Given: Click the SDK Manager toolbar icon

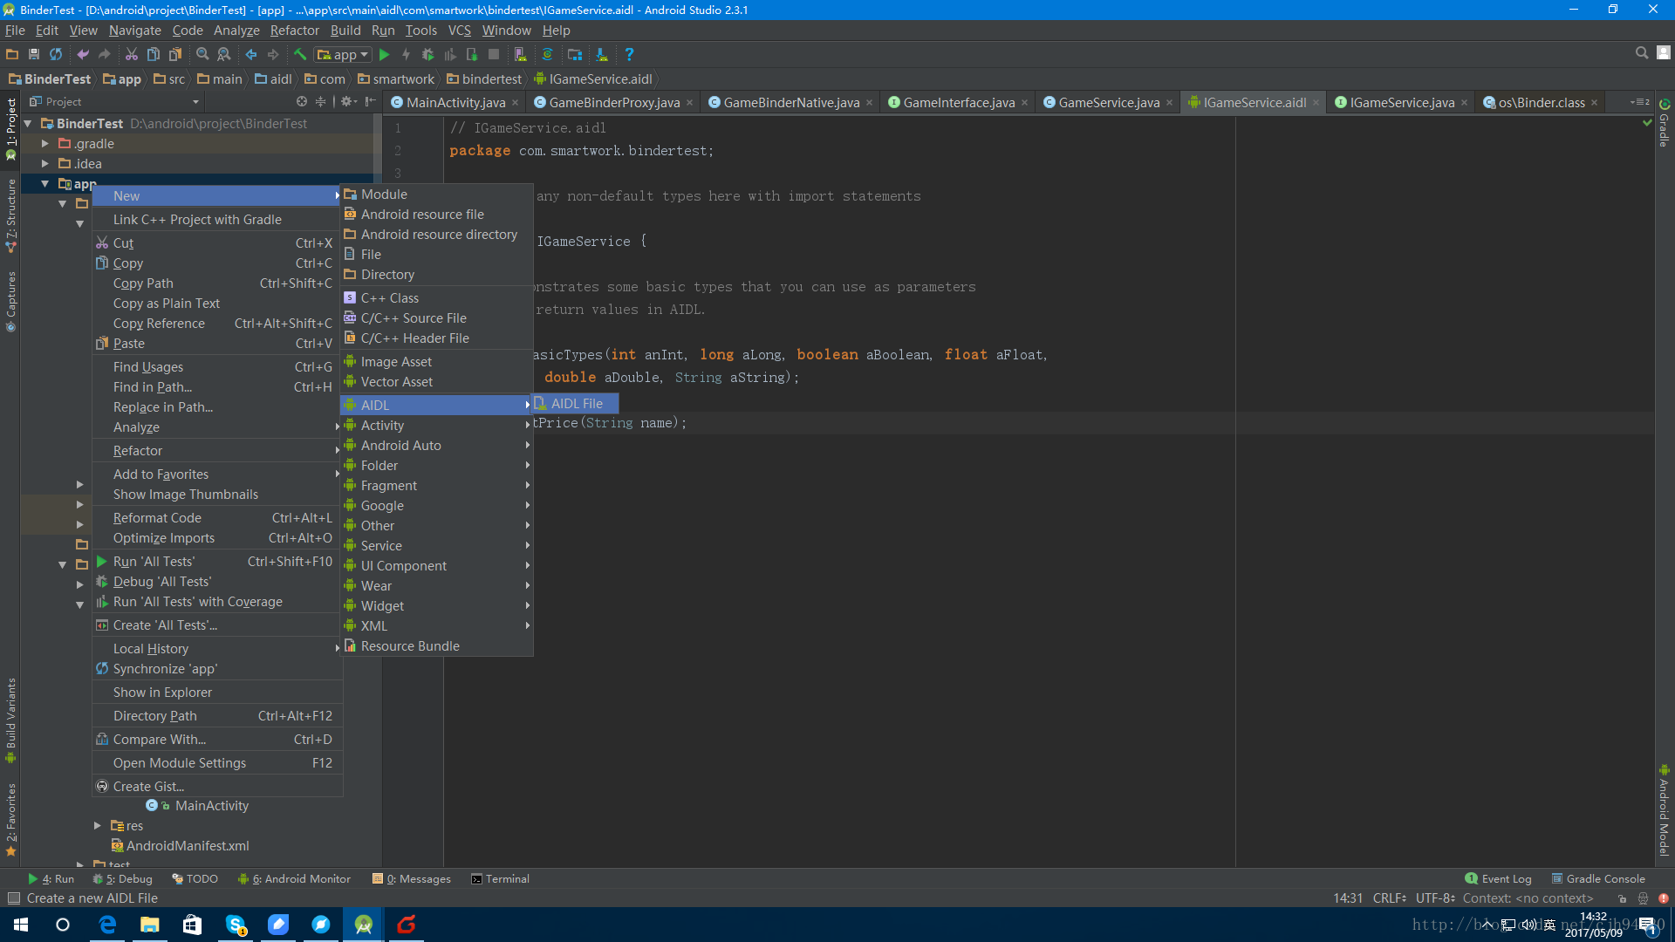Looking at the screenshot, I should tap(602, 54).
